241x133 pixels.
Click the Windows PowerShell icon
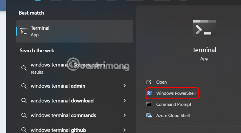(149, 93)
